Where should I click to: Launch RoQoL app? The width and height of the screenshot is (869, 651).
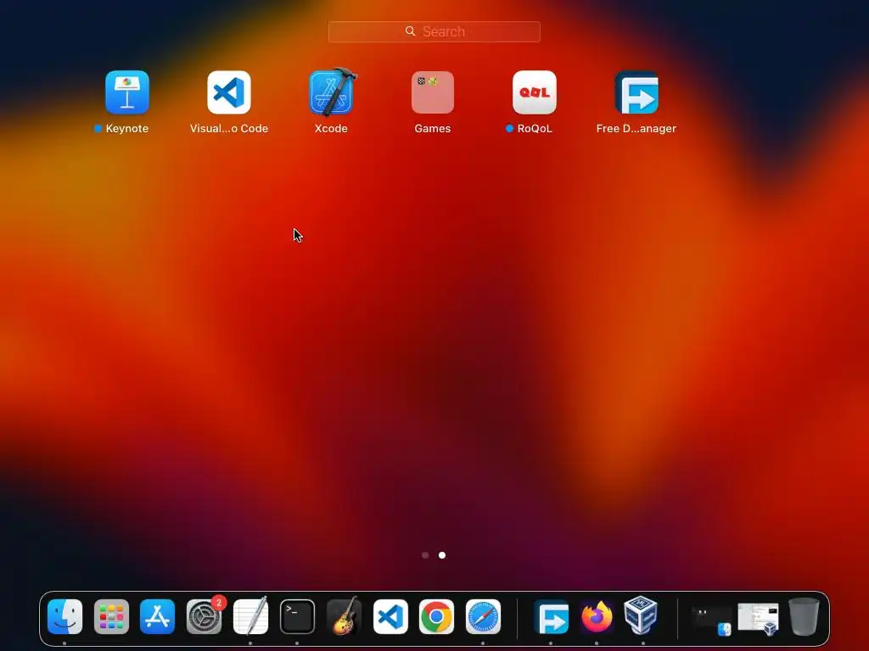(x=535, y=92)
